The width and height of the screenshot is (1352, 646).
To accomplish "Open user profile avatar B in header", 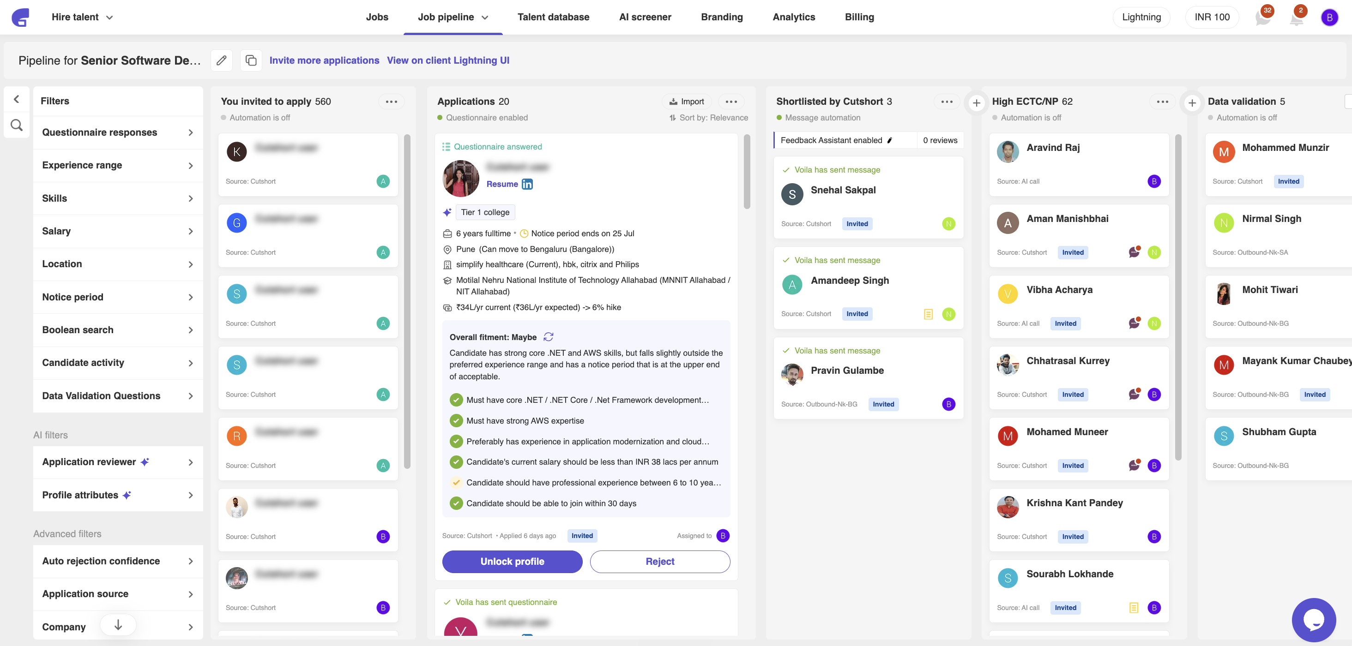I will point(1329,18).
